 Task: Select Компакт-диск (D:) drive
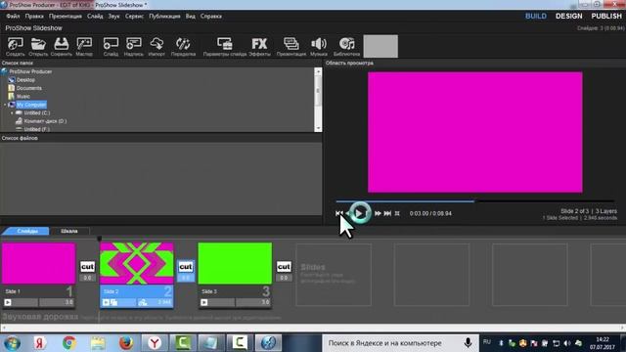click(45, 121)
